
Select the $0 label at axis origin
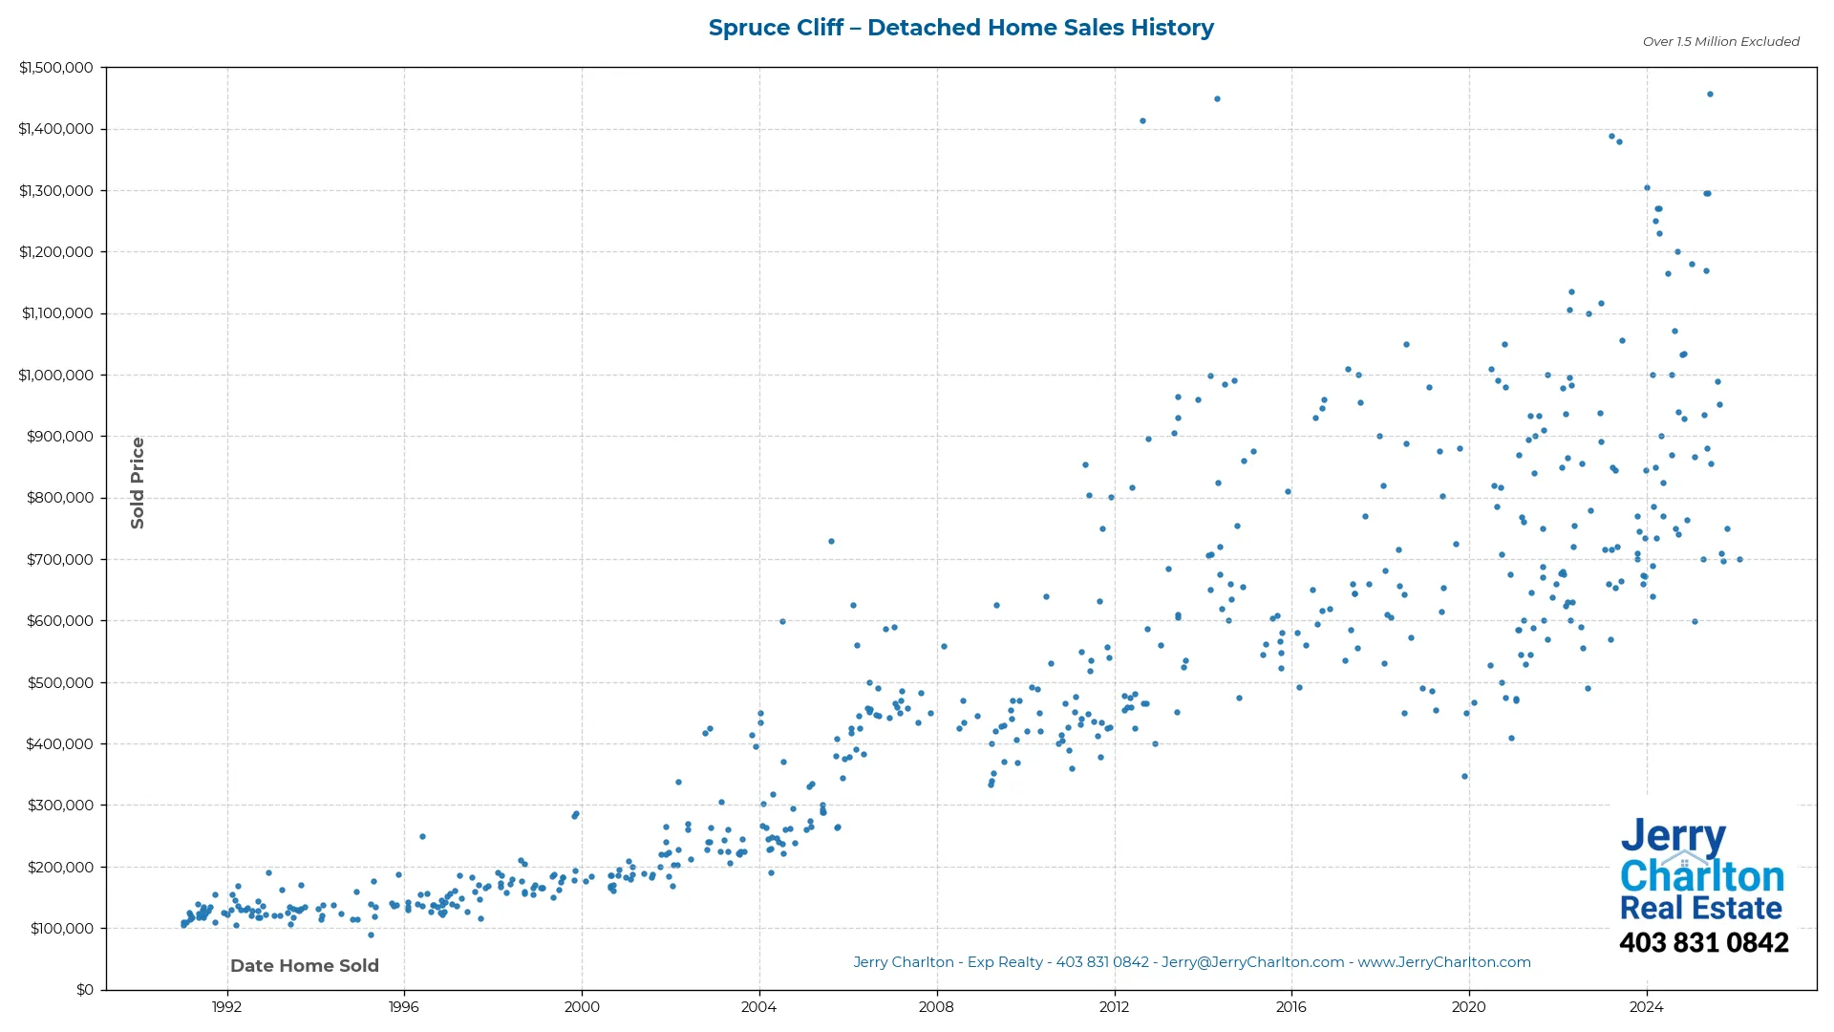85,989
